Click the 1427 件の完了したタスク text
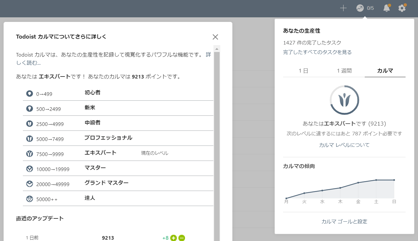Screen dimensions: 418x241 pyautogui.click(x=312, y=43)
